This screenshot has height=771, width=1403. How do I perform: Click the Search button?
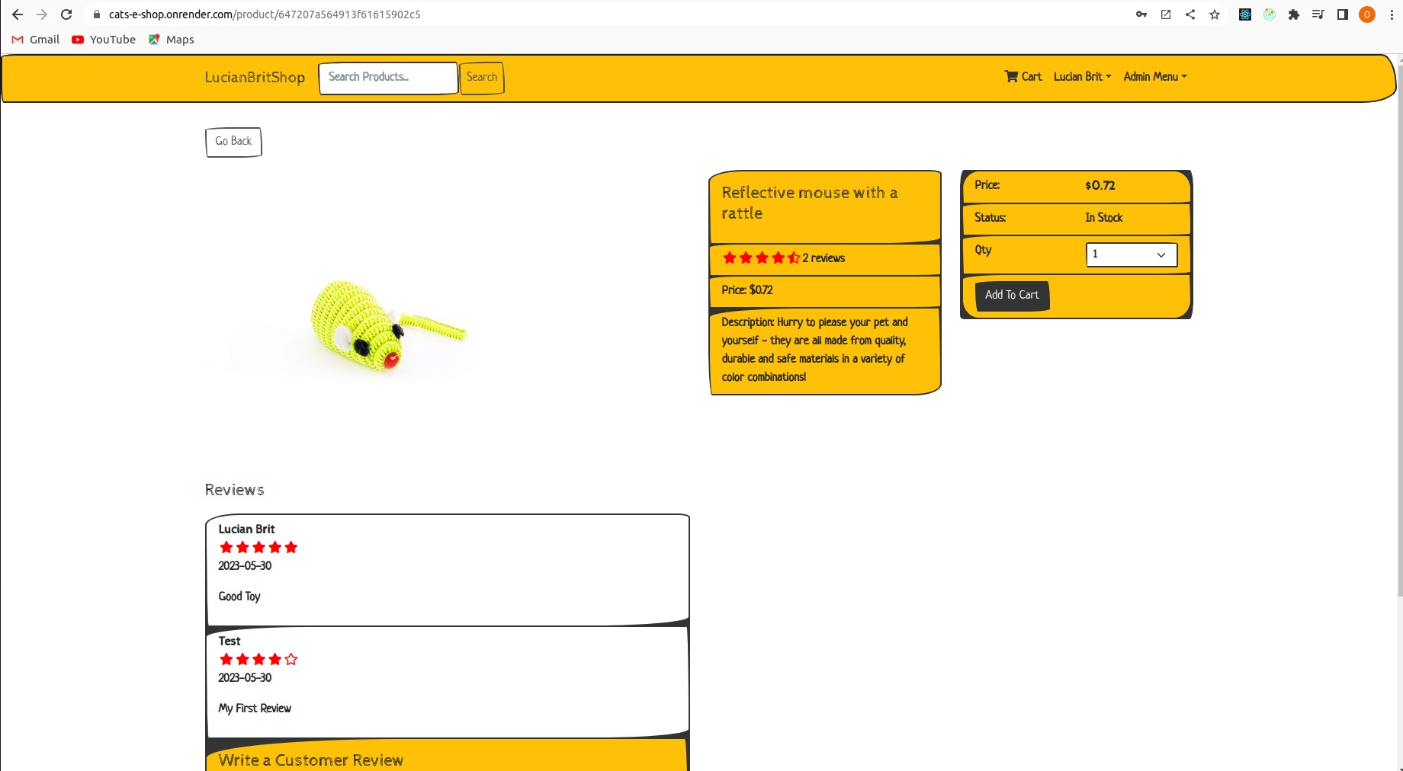pyautogui.click(x=481, y=78)
